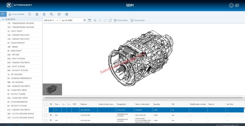Select 20 - CLOSING COMPONENTS tree item
The width and height of the screenshot is (245, 126).
tap(19, 78)
